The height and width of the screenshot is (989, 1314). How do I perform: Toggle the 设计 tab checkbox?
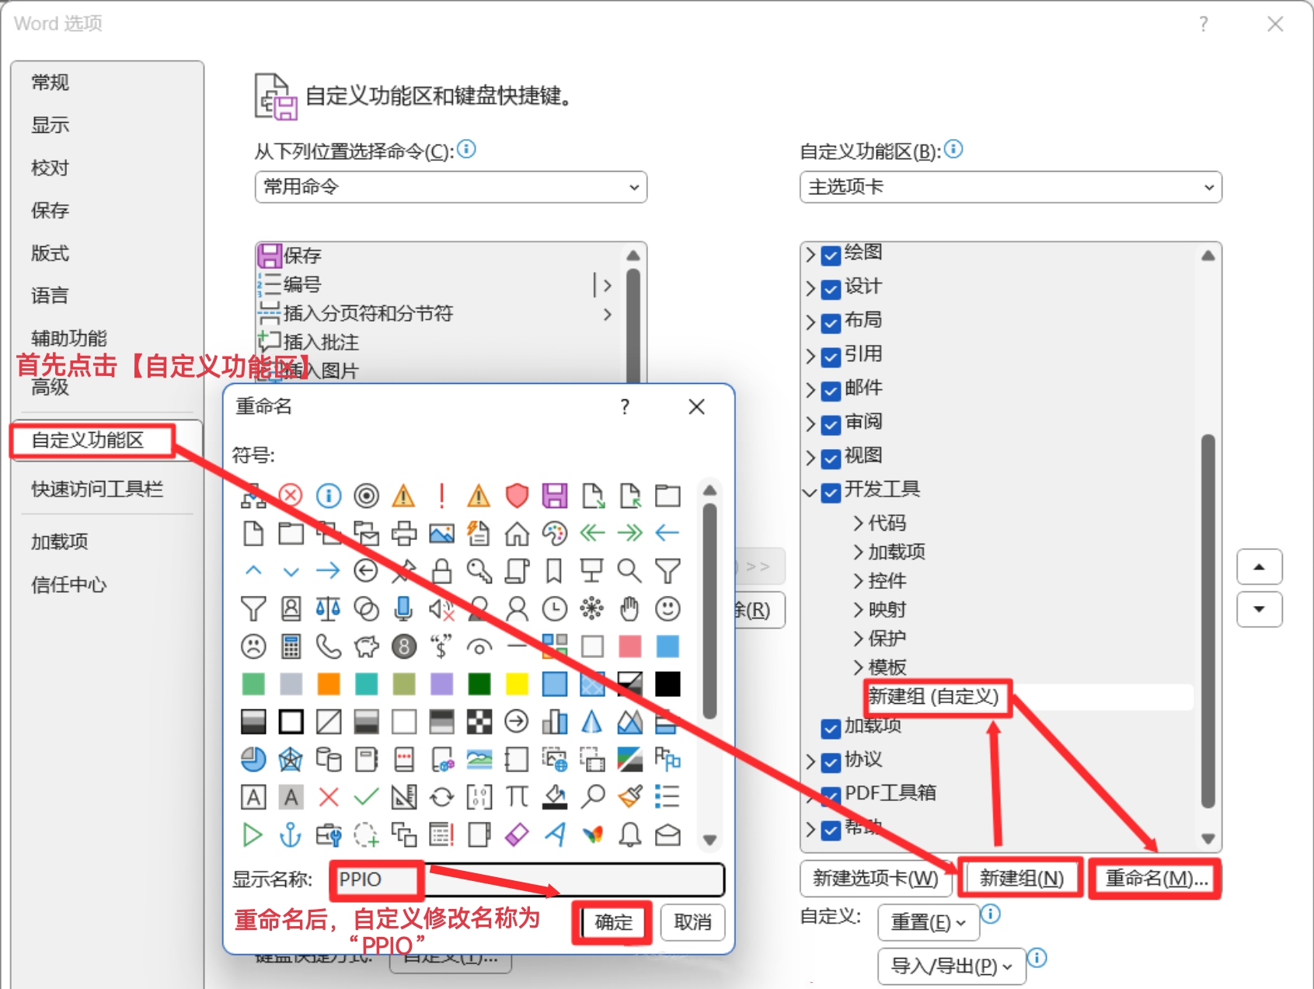[831, 289]
